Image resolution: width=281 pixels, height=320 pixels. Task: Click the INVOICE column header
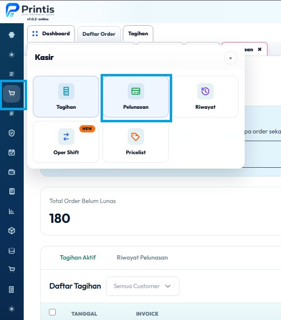click(147, 314)
